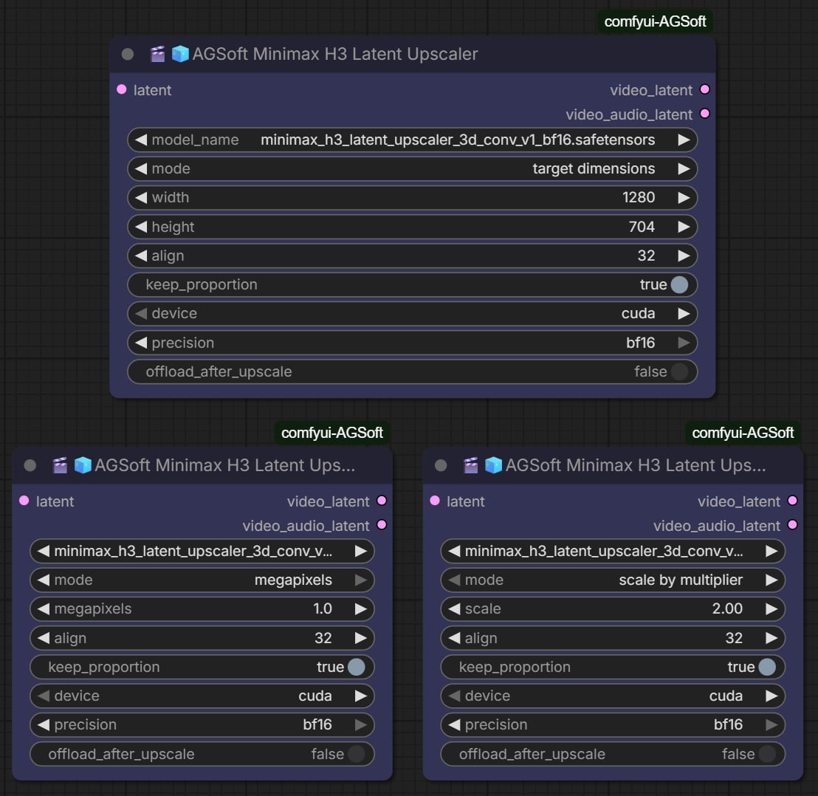Click the comfyui-AGSoft badge above the scale by multiplier node

point(743,433)
